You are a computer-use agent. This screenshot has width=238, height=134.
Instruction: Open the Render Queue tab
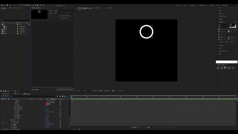point(6,93)
